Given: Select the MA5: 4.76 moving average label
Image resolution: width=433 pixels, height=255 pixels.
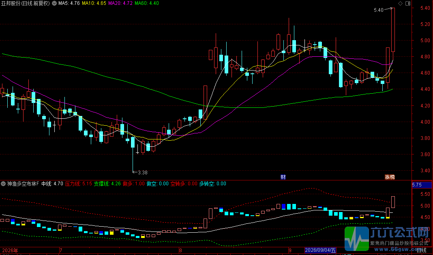Looking at the screenshot, I should 69,3.
